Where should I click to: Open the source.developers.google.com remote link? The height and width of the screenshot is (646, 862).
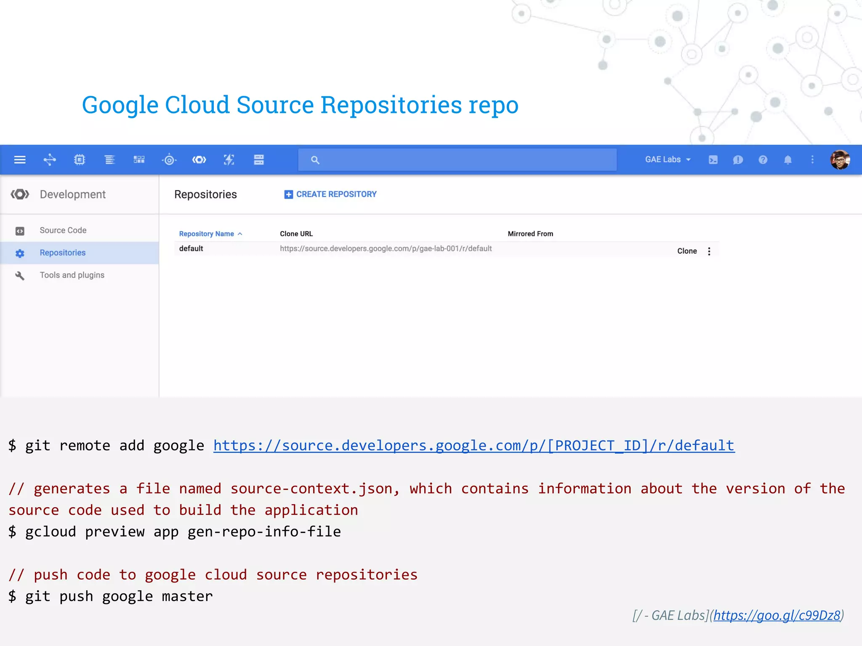coord(474,446)
